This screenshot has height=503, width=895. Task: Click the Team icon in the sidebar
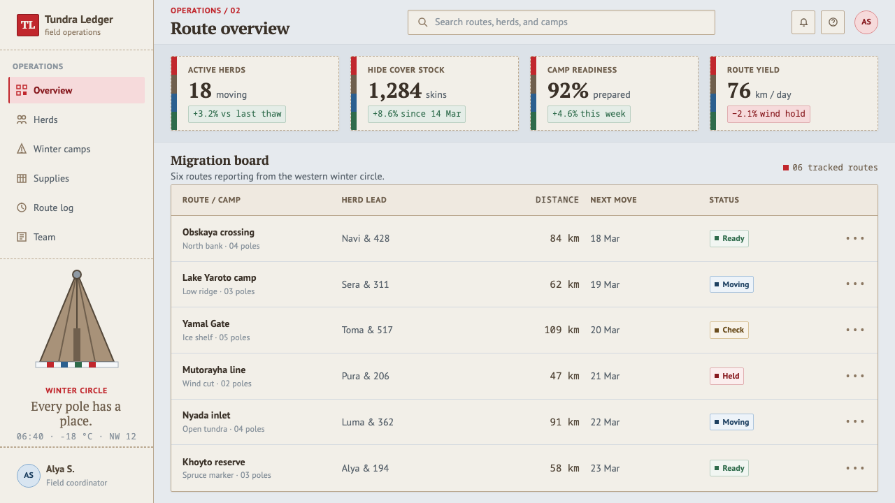(x=22, y=237)
